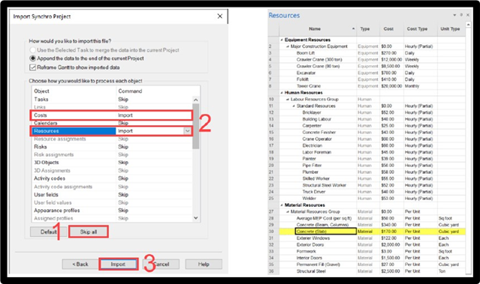This screenshot has height=284, width=480.
Task: Select the Structural Steel resource
Action: click(311, 271)
